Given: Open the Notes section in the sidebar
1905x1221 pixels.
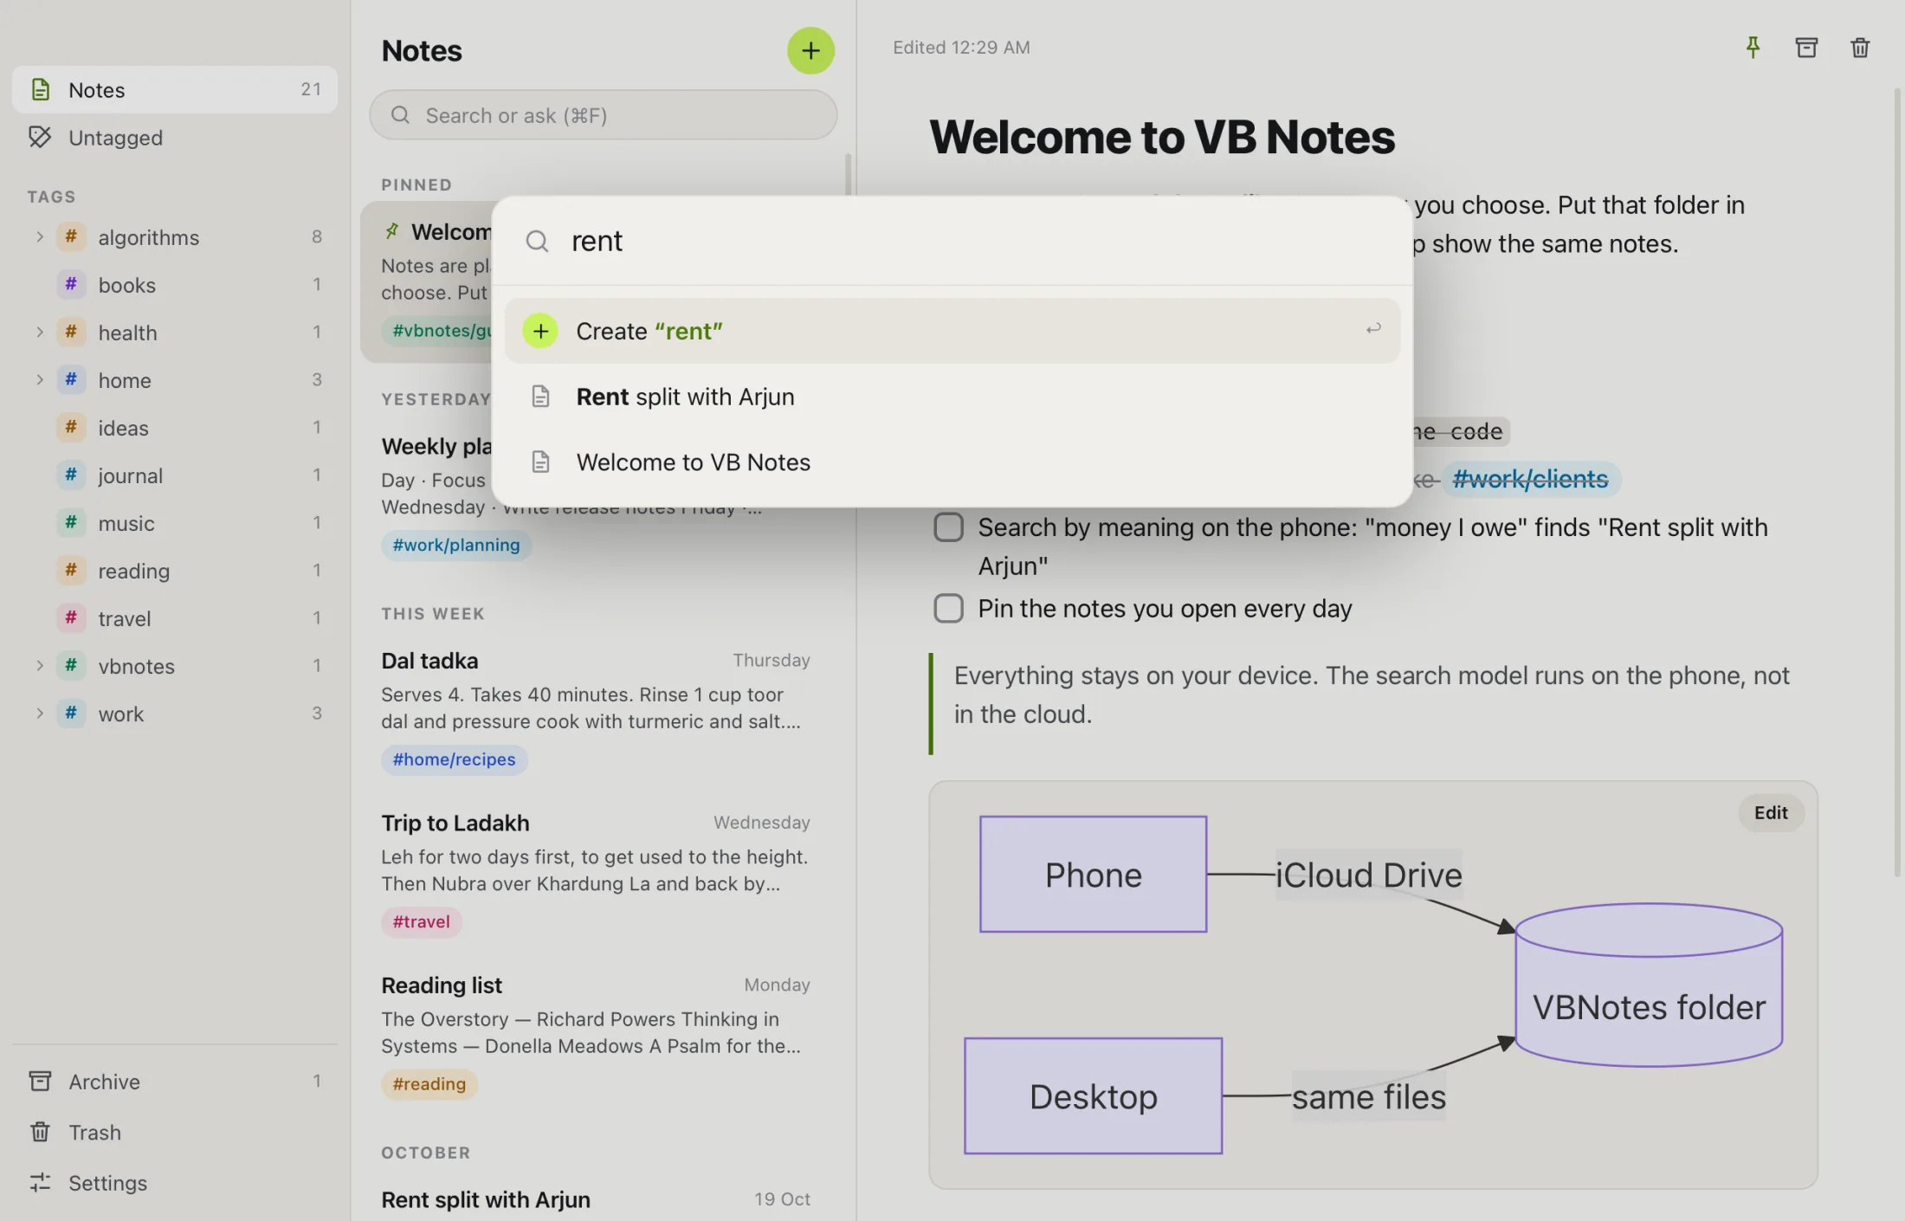Looking at the screenshot, I should [x=175, y=89].
